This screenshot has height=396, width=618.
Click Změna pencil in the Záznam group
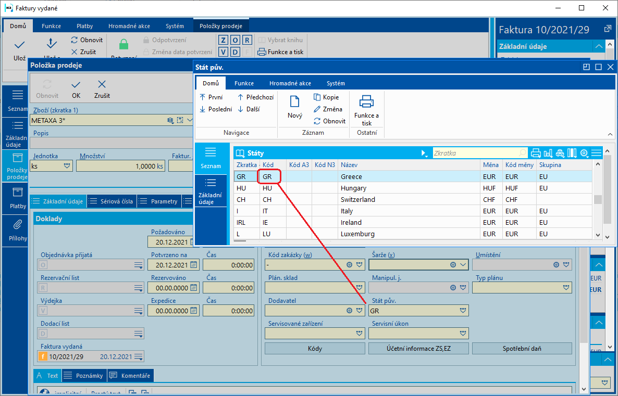tap(328, 109)
